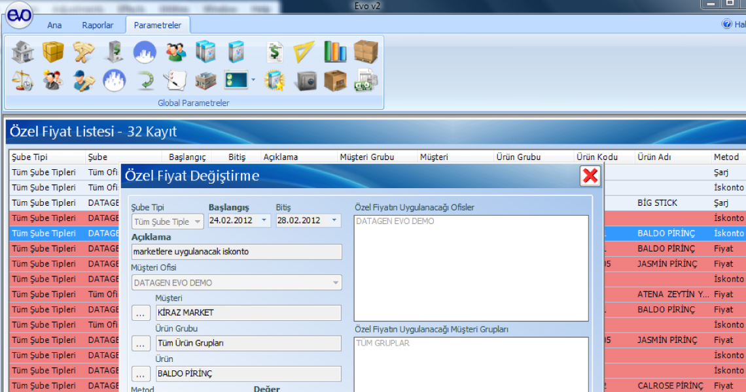Click the green curved arrow icon
The height and width of the screenshot is (392, 746).
point(145,81)
